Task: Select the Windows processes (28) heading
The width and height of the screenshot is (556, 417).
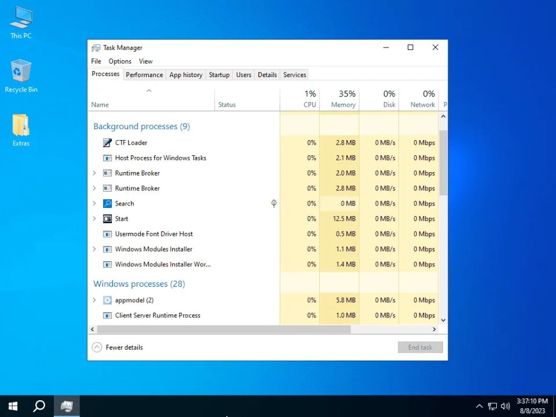Action: pos(140,284)
